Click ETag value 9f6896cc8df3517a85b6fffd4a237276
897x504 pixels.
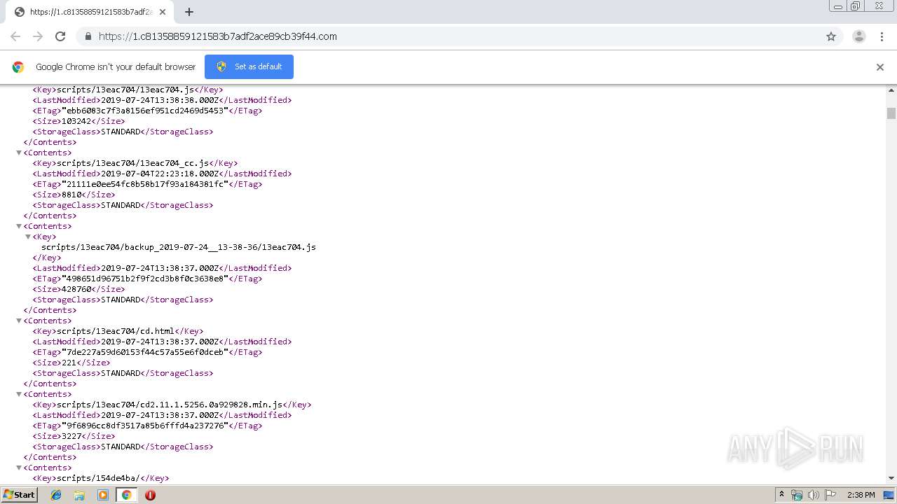[145, 426]
